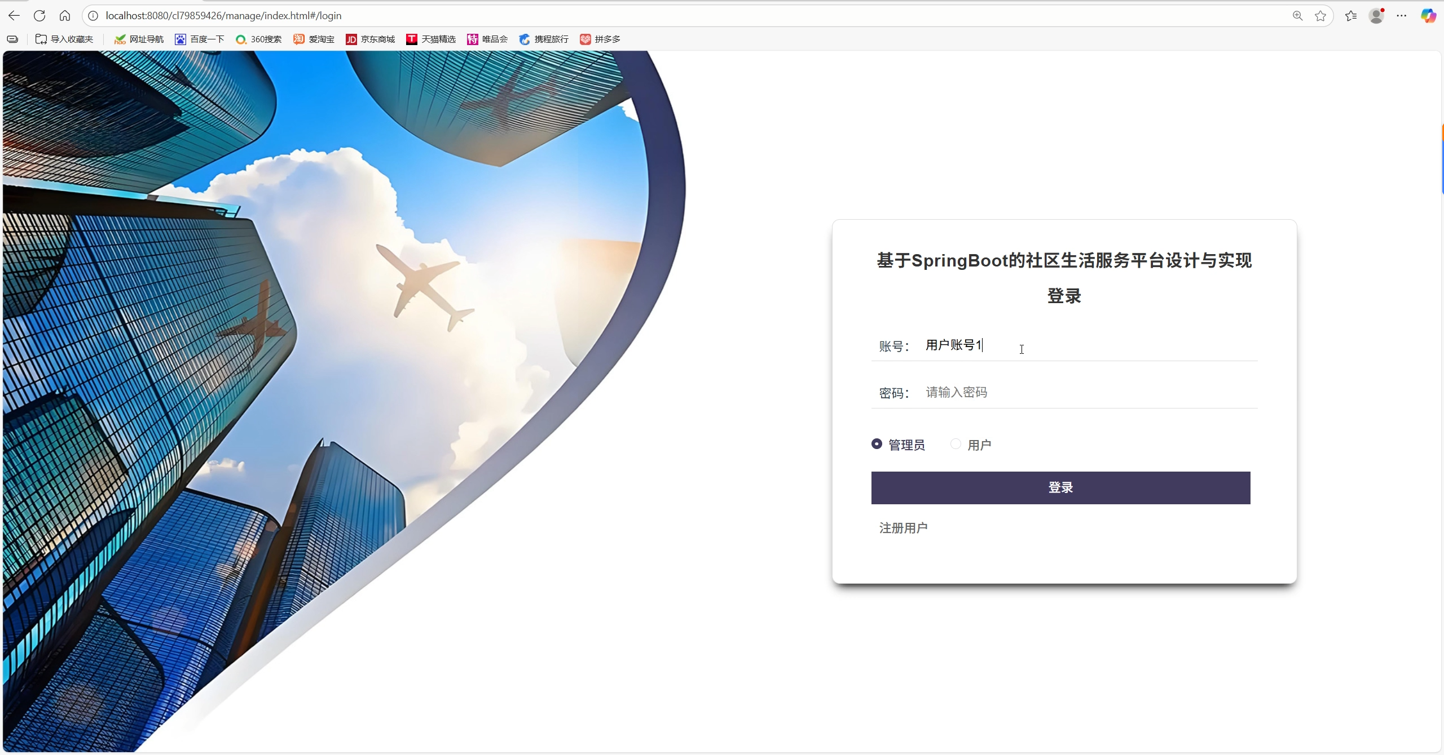Select the 用户 radio button
Image resolution: width=1444 pixels, height=755 pixels.
956,444
